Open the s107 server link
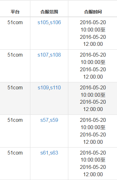This screenshot has height=180, width=117. (43, 55)
